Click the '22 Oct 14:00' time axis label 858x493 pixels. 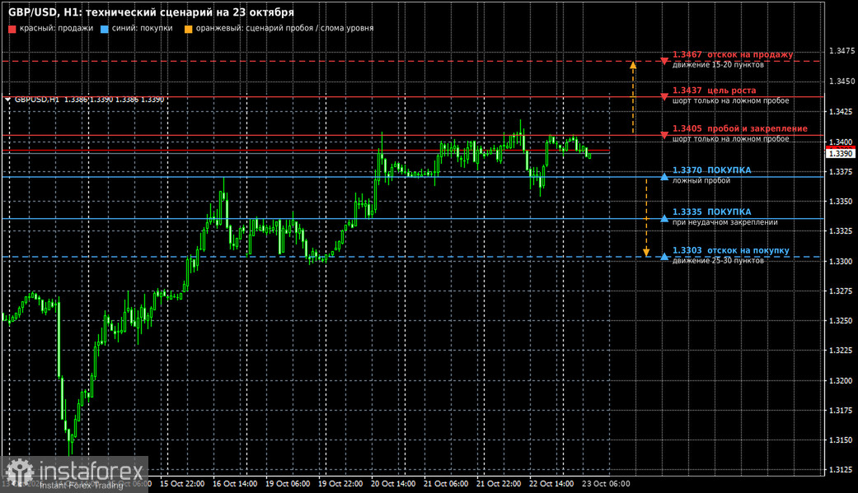551,484
